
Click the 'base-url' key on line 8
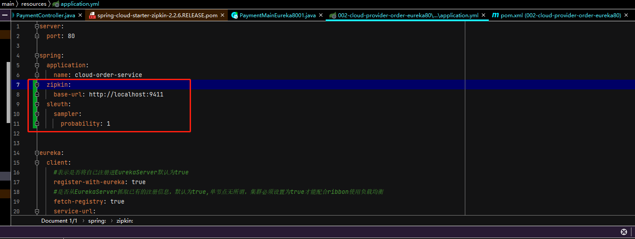point(68,94)
